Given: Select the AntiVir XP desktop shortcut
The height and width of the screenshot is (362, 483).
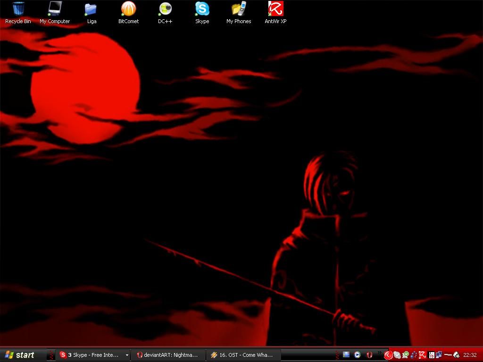Looking at the screenshot, I should click(x=275, y=12).
